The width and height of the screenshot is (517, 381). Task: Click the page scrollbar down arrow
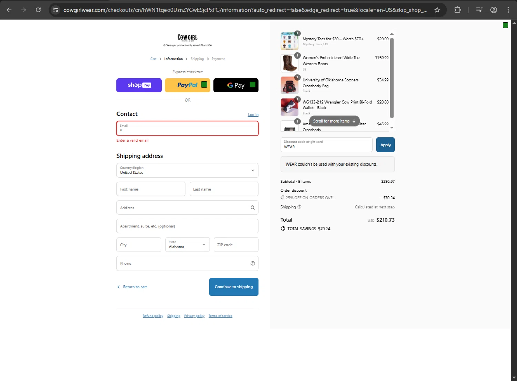[514, 378]
